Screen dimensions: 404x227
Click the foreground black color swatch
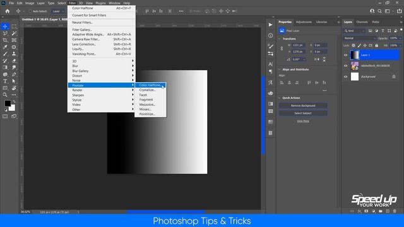(8, 103)
